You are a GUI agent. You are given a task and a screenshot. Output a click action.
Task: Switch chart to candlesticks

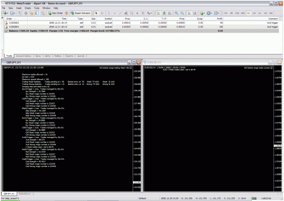click(x=164, y=13)
